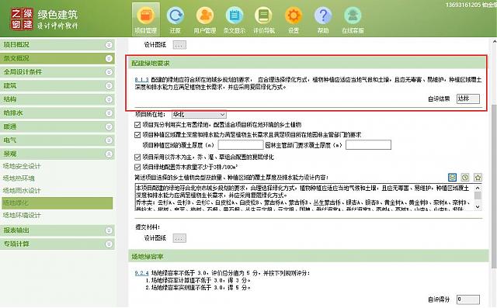Screen dimensions: 497x308
Task: Expand the 条文概况 sidebar section
Action: point(109,58)
